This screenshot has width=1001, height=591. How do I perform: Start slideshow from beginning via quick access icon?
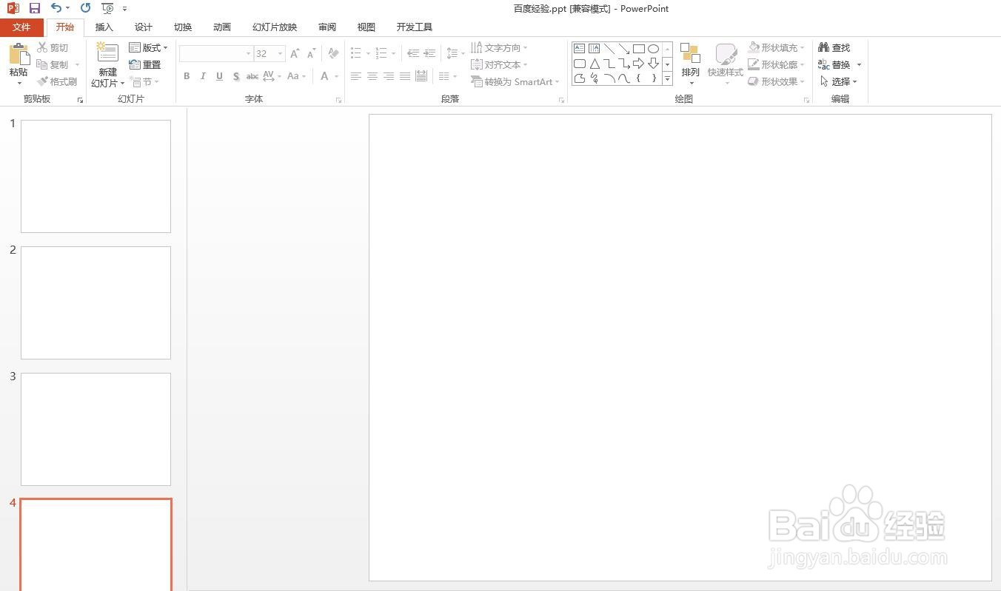(108, 8)
